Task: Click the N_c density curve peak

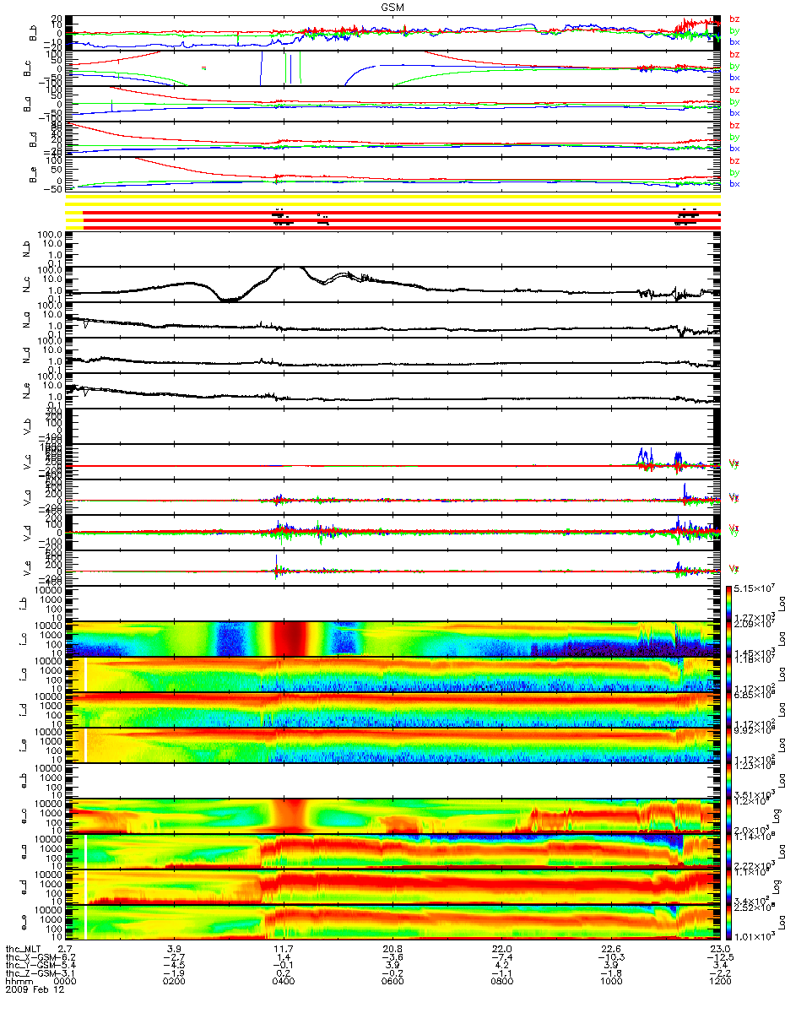Action: (x=289, y=270)
